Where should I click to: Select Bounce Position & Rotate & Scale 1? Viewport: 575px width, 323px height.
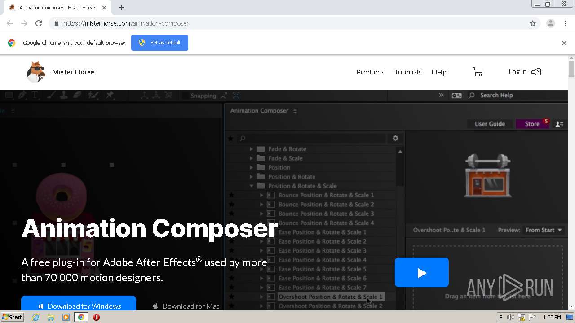326,195
